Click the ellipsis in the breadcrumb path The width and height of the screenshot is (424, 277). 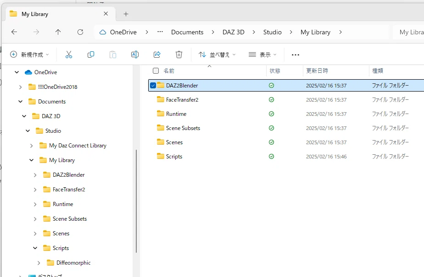click(x=160, y=32)
